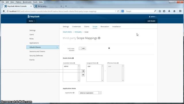Screen dimensions: 184x104
Task: Click Available Roles list scroll down arrow
Action: coord(79,80)
